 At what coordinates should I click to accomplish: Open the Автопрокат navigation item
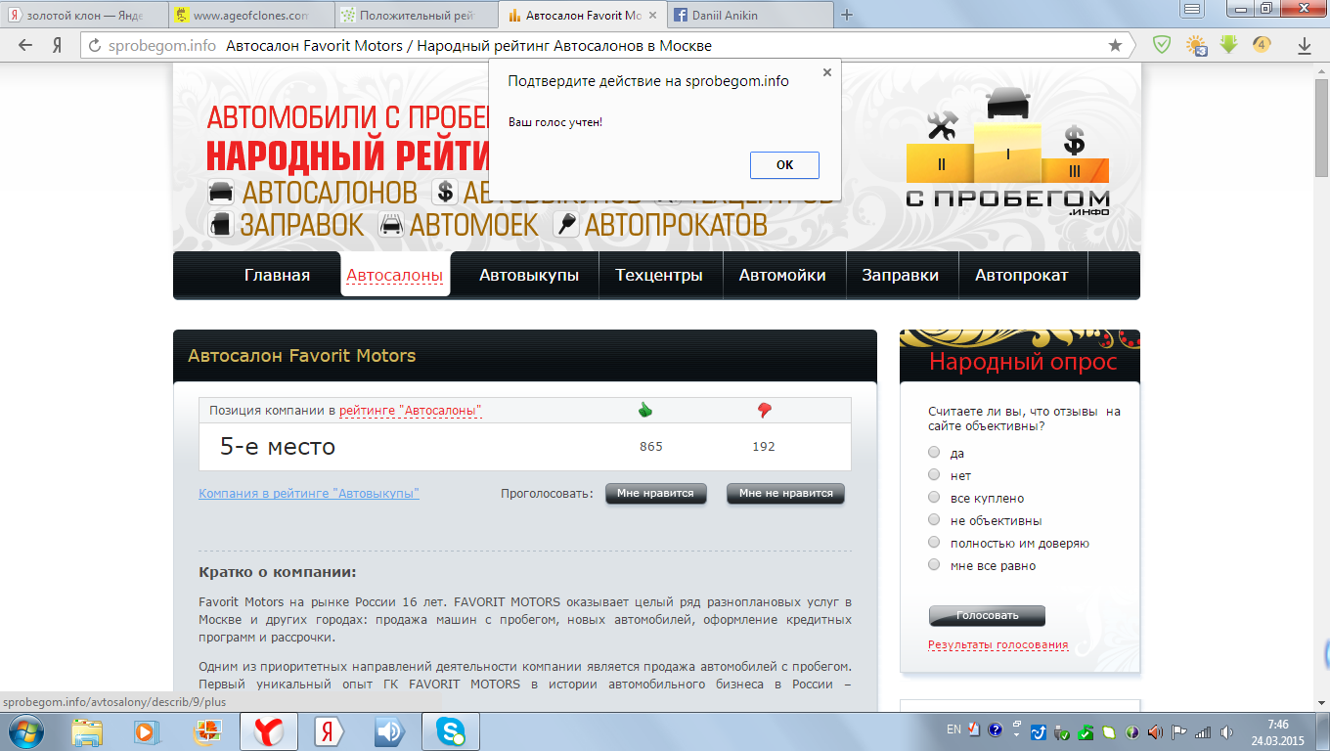coord(1022,275)
